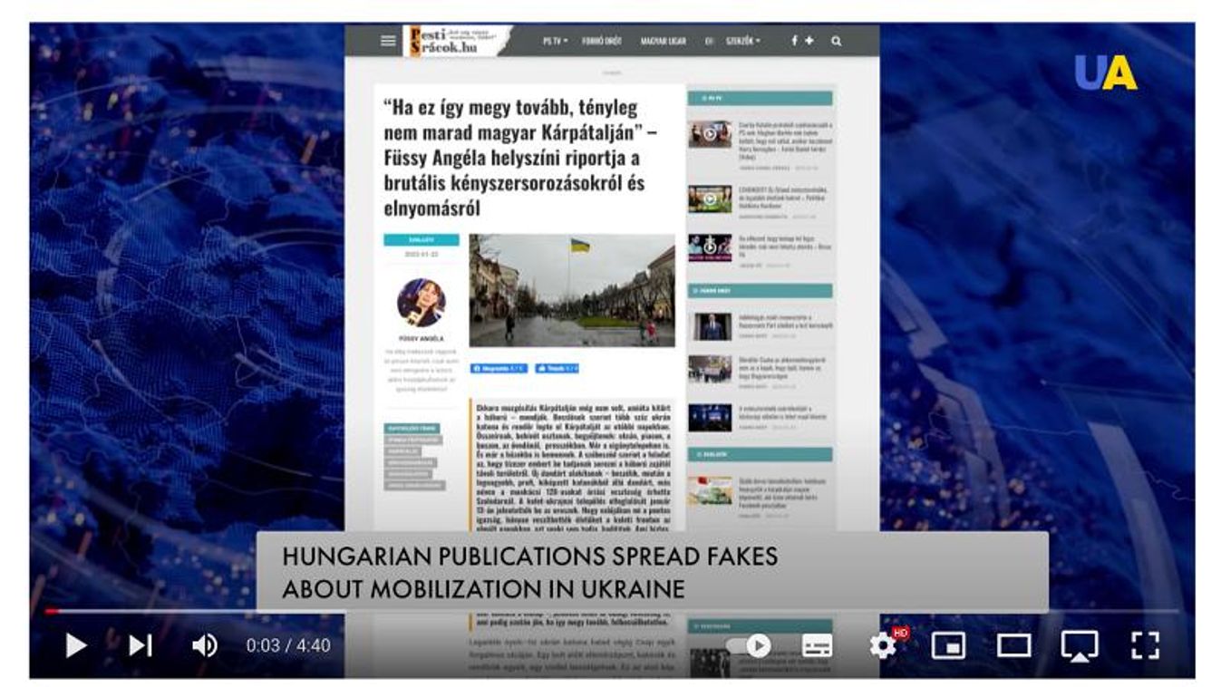Turn on subtitles/closed captions

(817, 645)
